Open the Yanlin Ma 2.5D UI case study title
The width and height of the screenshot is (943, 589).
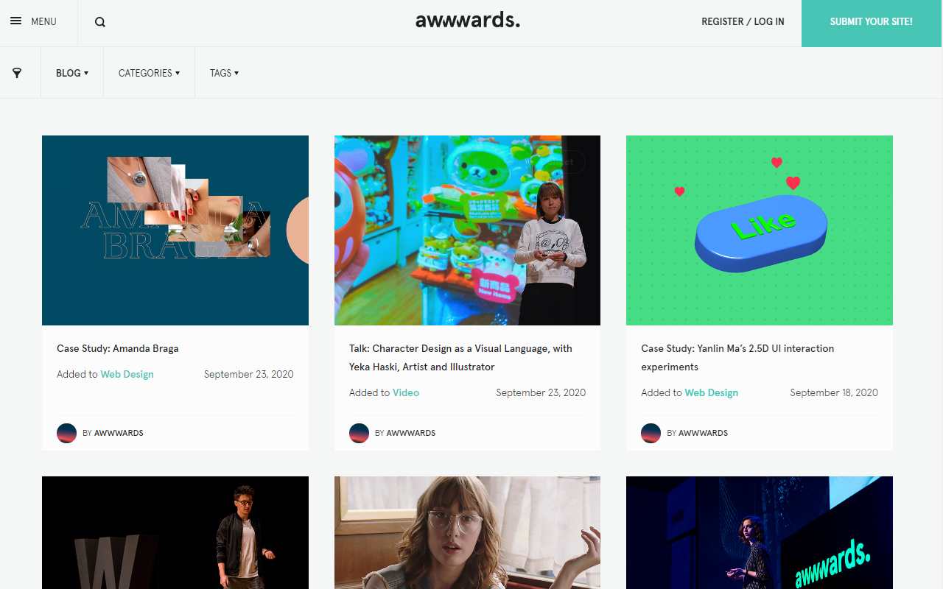[x=737, y=357]
